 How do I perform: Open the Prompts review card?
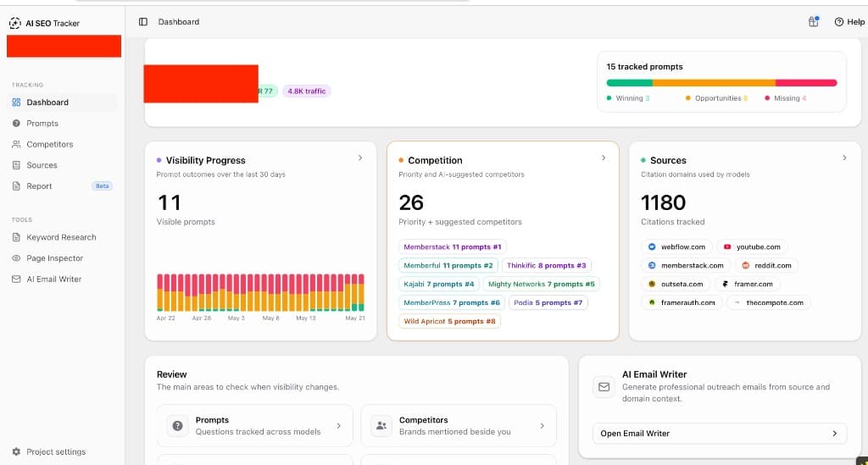[254, 426]
